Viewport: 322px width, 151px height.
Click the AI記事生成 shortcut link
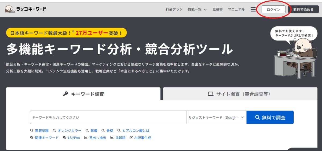(x=140, y=138)
